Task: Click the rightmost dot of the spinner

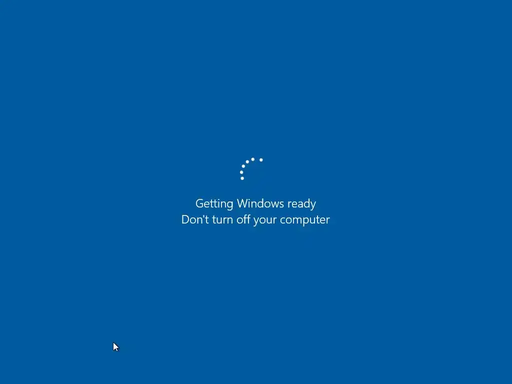Action: (261, 160)
